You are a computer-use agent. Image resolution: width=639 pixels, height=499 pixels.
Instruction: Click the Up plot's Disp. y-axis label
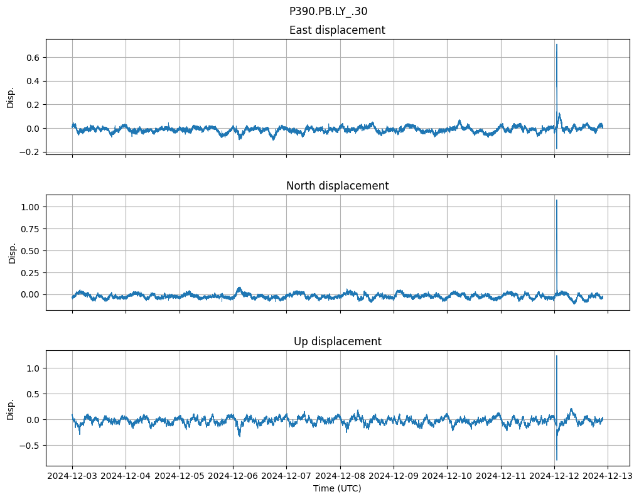pos(11,408)
